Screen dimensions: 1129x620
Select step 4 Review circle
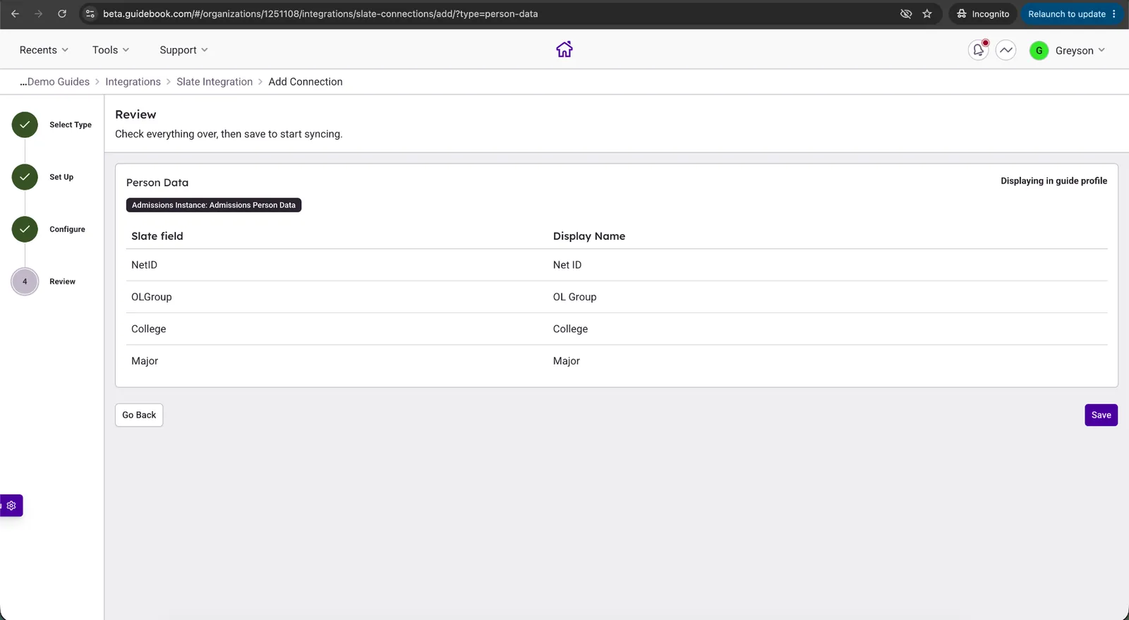point(25,281)
